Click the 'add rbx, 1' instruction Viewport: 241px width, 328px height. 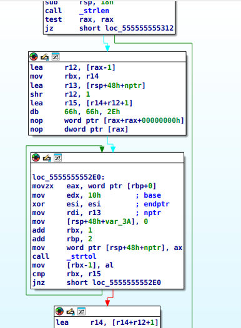pos(62,230)
